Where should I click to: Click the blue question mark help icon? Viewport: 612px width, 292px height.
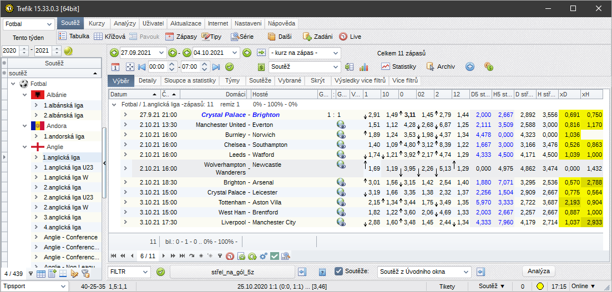pos(322,271)
